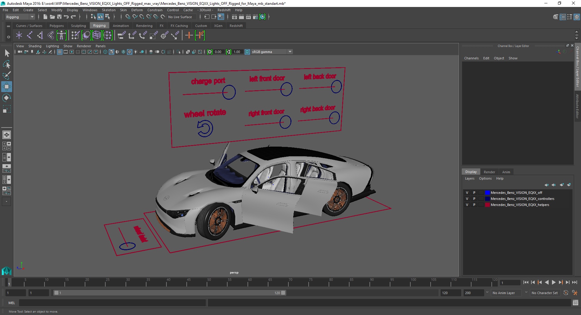
Task: Click the MEL command input field
Action: click(112, 303)
